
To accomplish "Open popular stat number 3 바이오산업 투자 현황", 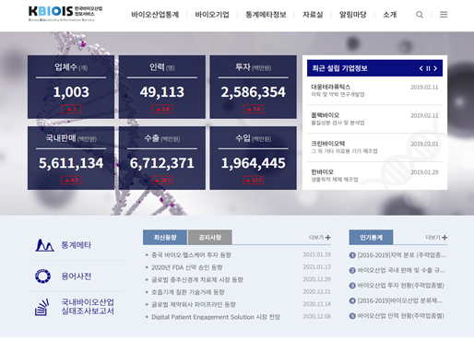I will tap(397, 286).
